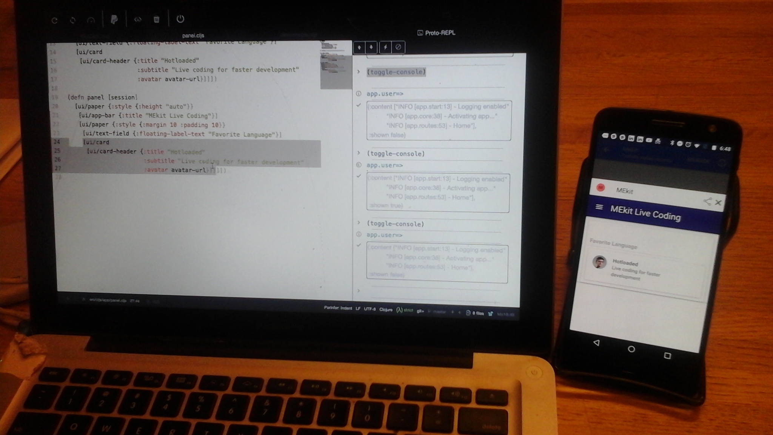The height and width of the screenshot is (435, 773).
Task: Switch to the panel.cljs editor tab
Action: pos(193,35)
